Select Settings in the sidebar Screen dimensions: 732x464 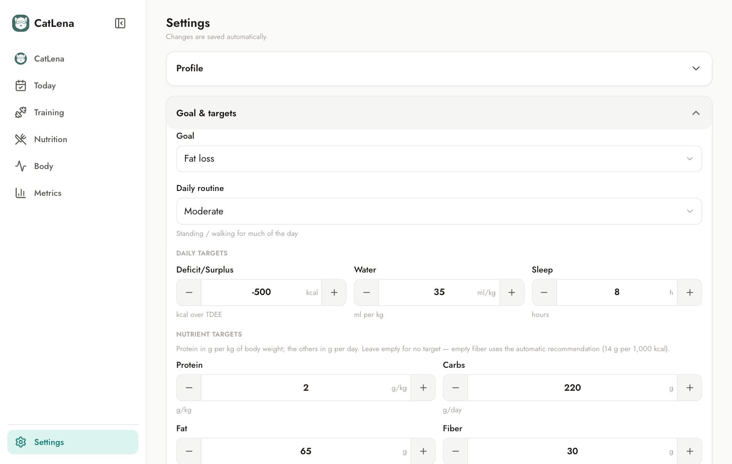point(73,442)
